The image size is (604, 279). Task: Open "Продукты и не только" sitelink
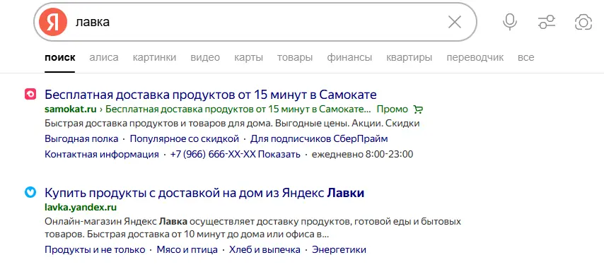point(95,250)
